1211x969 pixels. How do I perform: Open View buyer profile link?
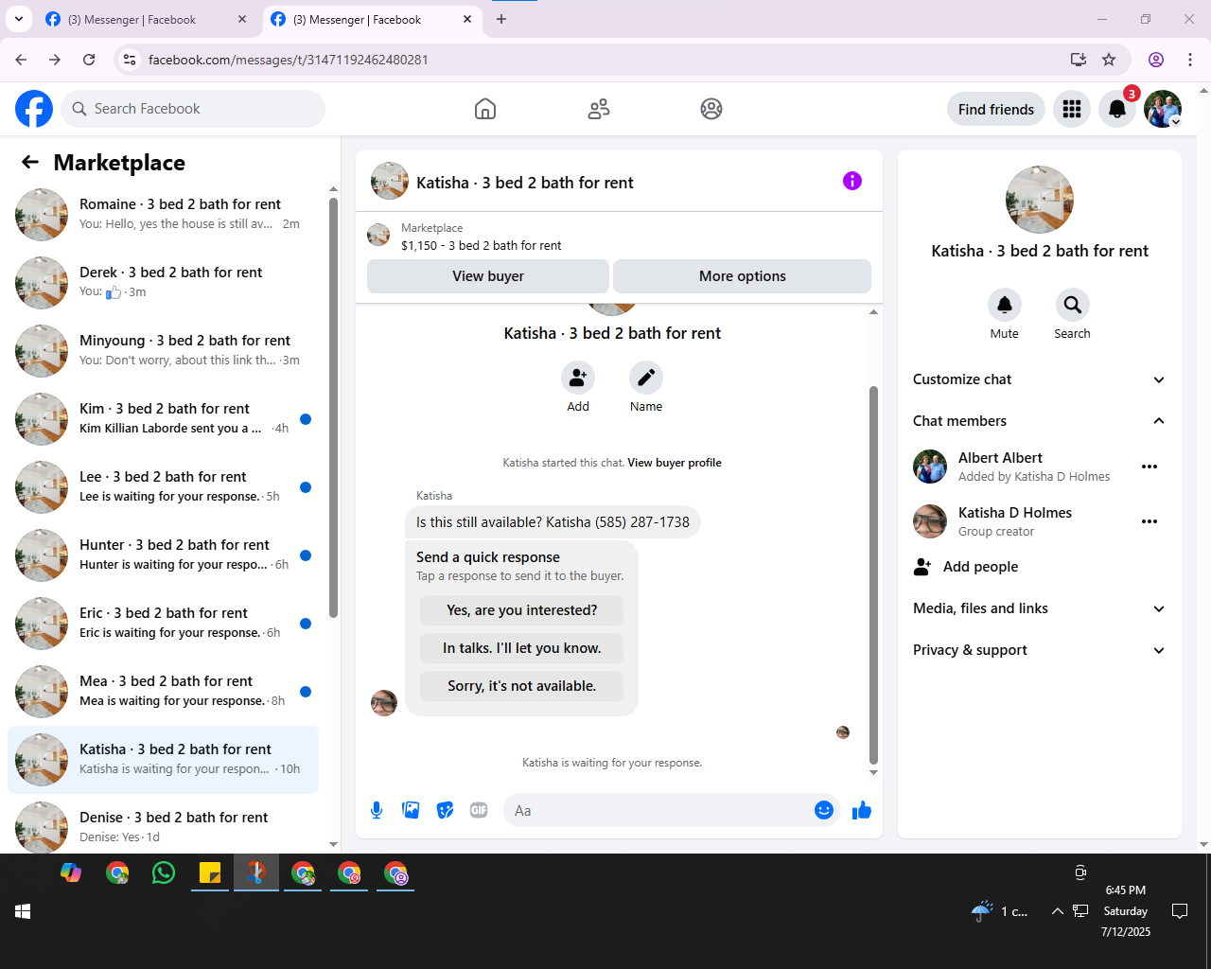click(675, 463)
